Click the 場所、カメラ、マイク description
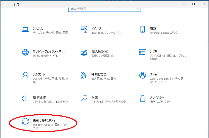The height and width of the screenshot is (138, 209). pos(160,102)
